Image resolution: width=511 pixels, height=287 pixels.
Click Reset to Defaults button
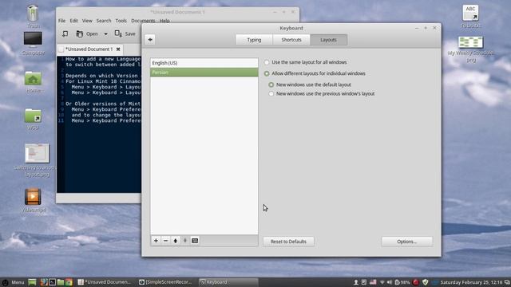(x=288, y=242)
